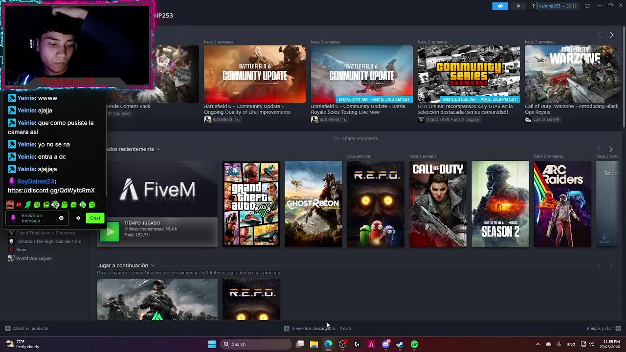626x352 pixels.
Task: Select the FiveM game banner
Action: [157, 189]
